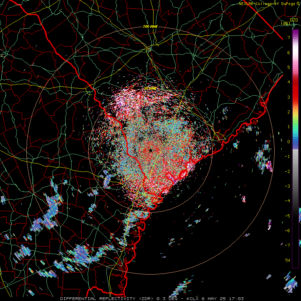Select the -4 tick label on the scale
Screen dimensions: 301x301
tap(287, 201)
